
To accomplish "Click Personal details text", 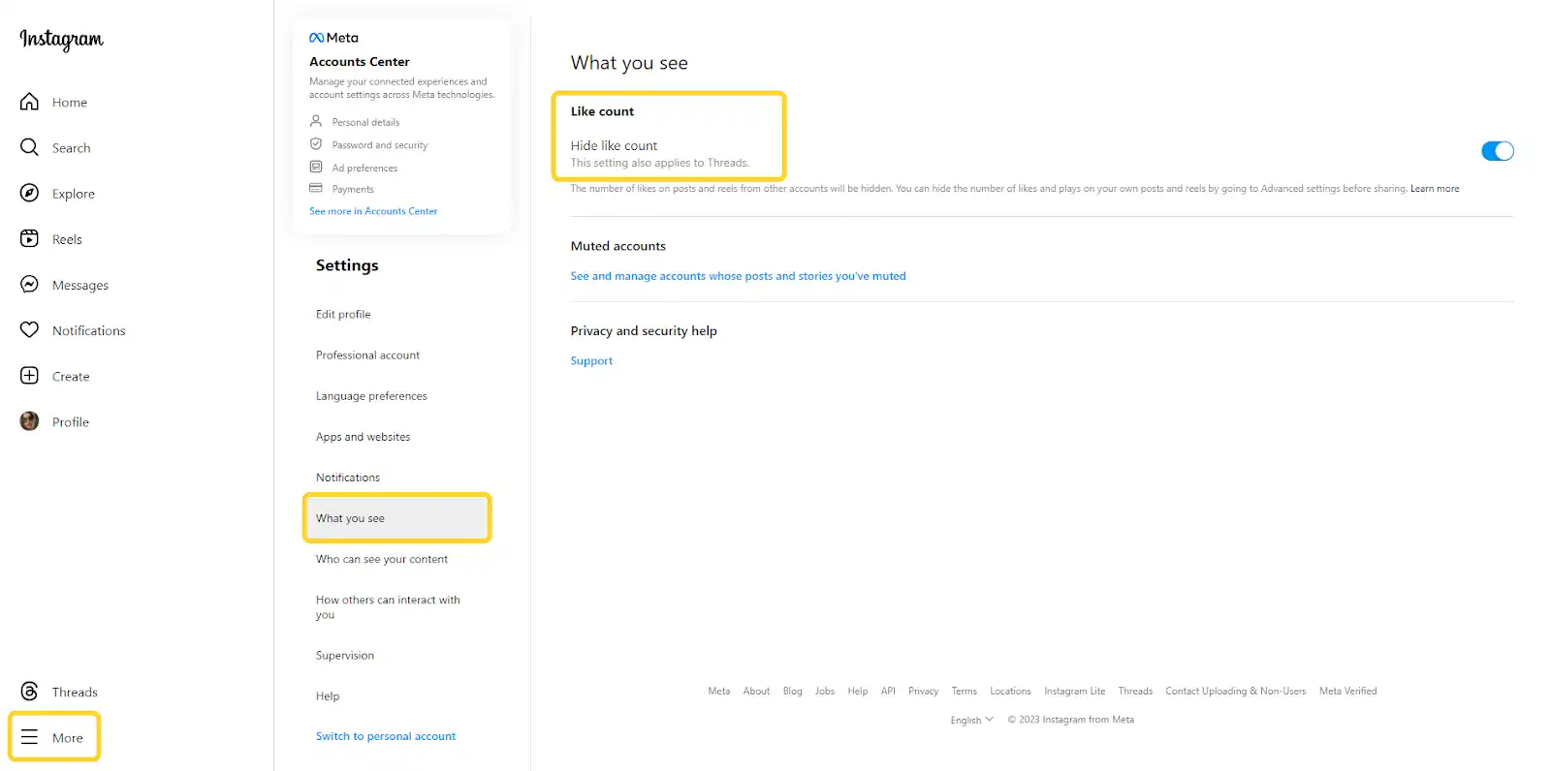I will [x=365, y=122].
